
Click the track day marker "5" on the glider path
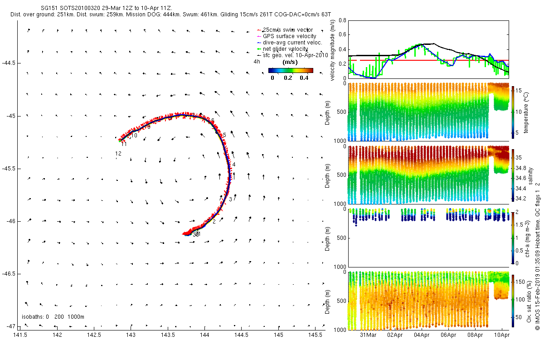pyautogui.click(x=224, y=135)
